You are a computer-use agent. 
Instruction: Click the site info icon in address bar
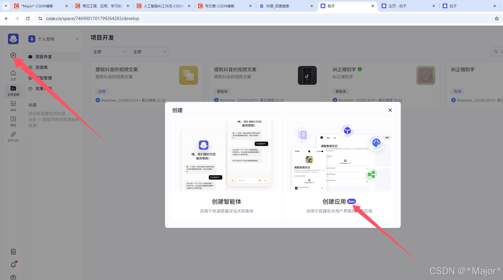coord(40,19)
